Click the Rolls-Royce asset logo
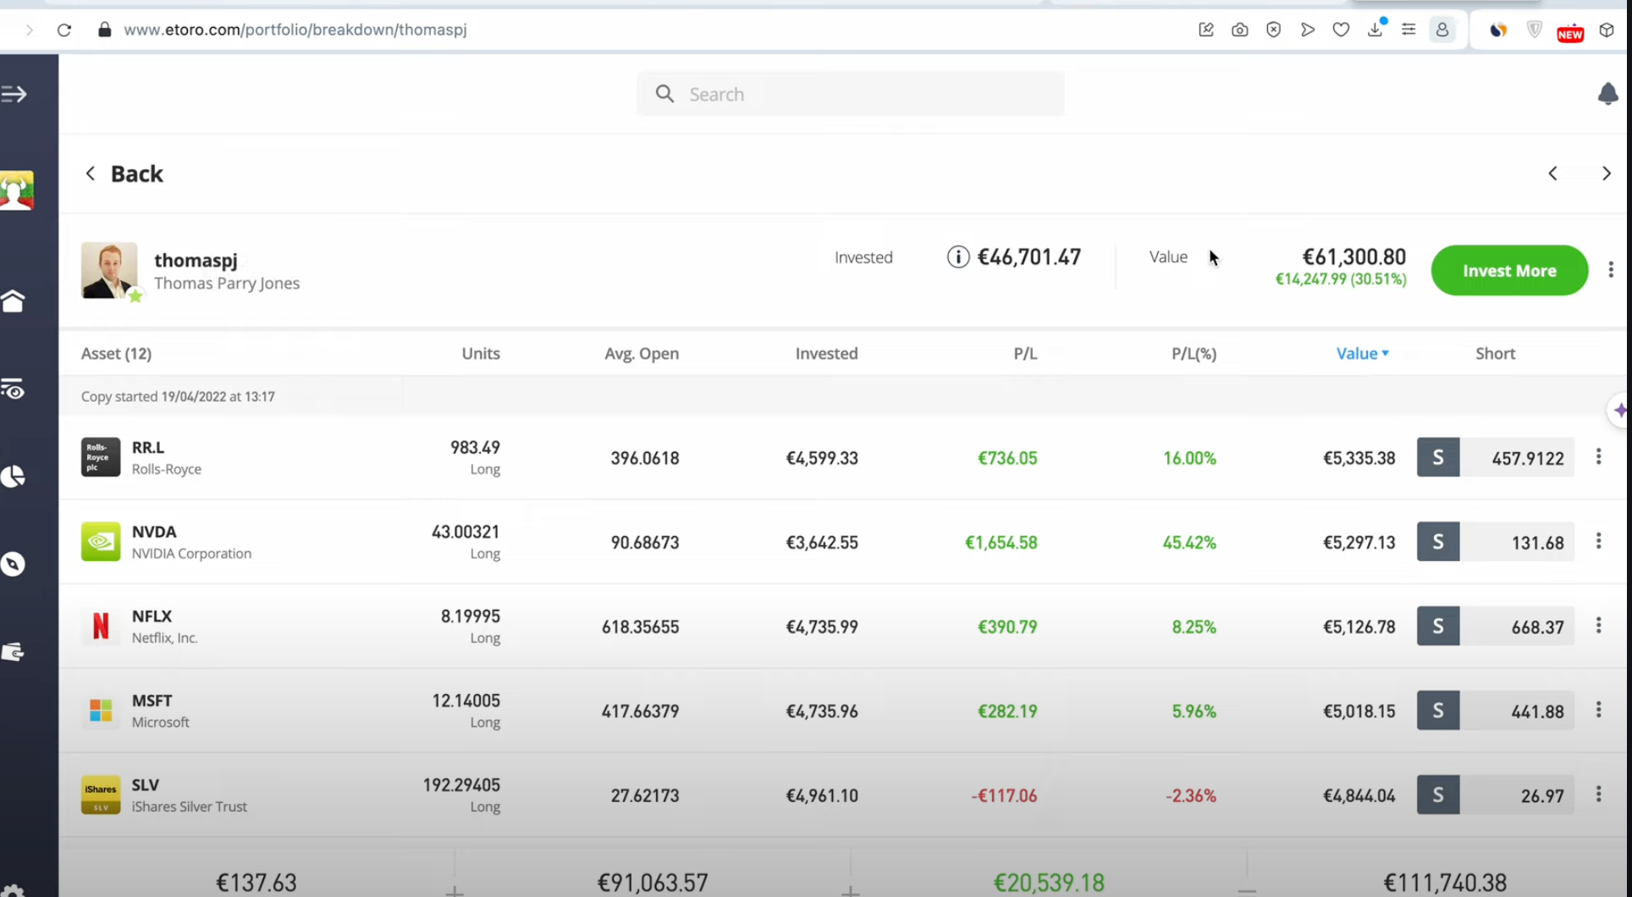Image resolution: width=1632 pixels, height=897 pixels. (101, 457)
